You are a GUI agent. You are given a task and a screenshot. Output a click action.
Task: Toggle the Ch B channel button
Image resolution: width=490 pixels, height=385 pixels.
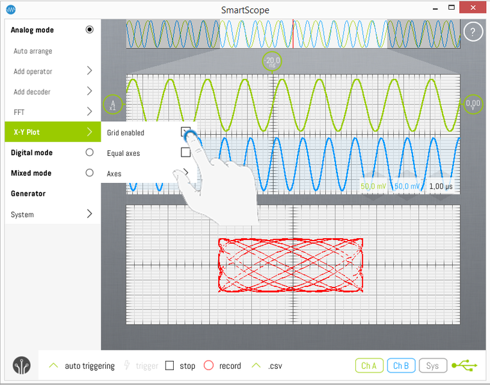click(x=401, y=366)
